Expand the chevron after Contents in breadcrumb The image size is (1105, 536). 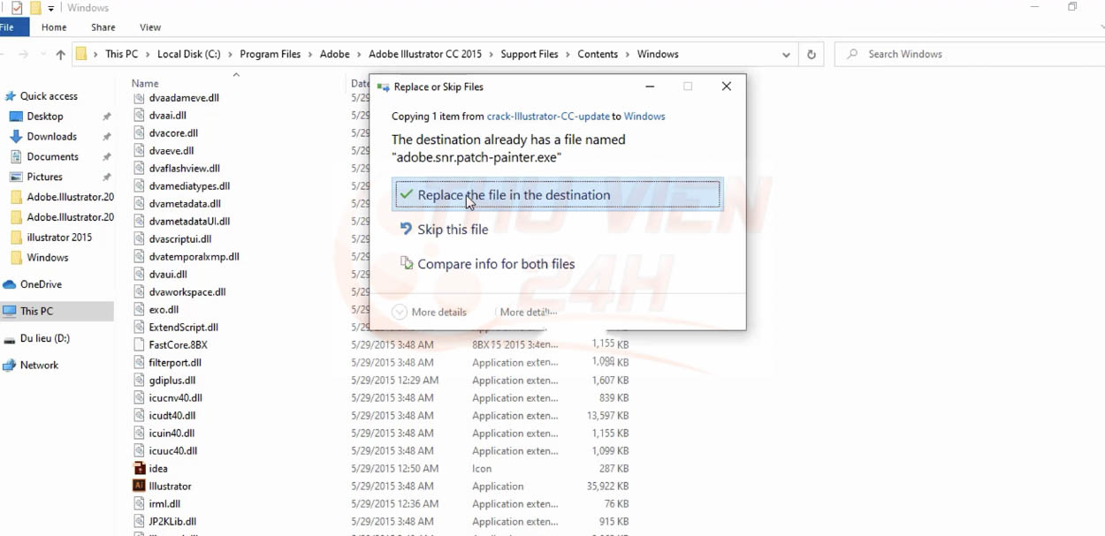(x=628, y=55)
